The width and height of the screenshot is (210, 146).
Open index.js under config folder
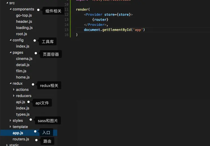23,46
